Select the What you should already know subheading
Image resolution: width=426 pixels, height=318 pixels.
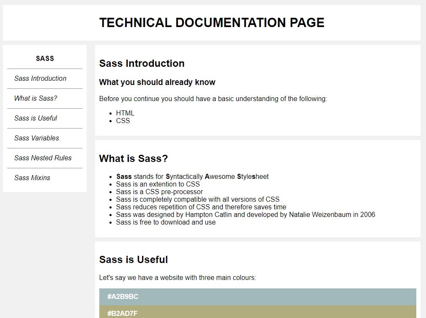pyautogui.click(x=157, y=82)
